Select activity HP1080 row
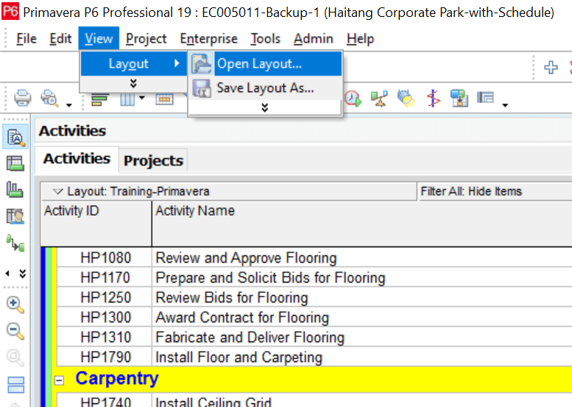 click(x=314, y=258)
